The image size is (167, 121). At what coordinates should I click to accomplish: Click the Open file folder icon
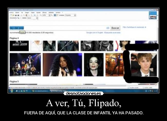click(x=13, y=15)
